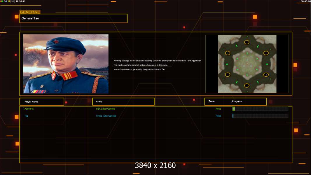Click the GENERAL heading label

(30, 12)
